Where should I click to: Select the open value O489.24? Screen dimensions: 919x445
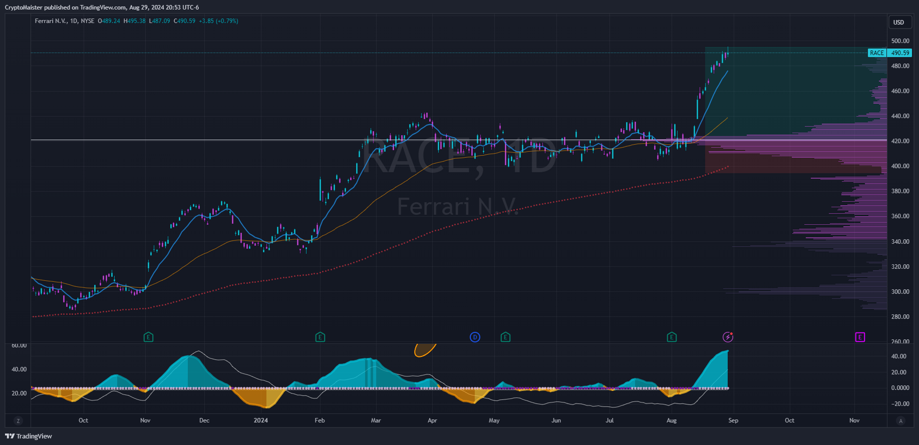click(x=109, y=21)
